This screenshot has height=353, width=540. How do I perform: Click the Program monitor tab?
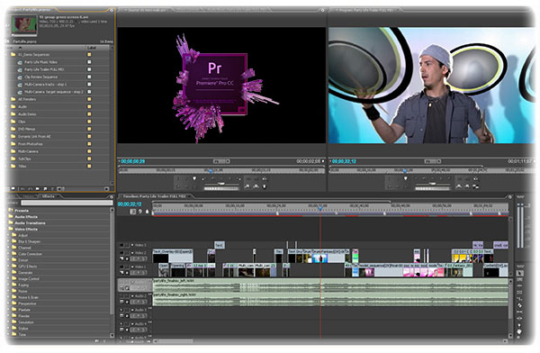(x=364, y=10)
